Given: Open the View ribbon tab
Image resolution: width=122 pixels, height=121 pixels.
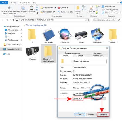Looking at the screenshot, I should [x=35, y=3].
